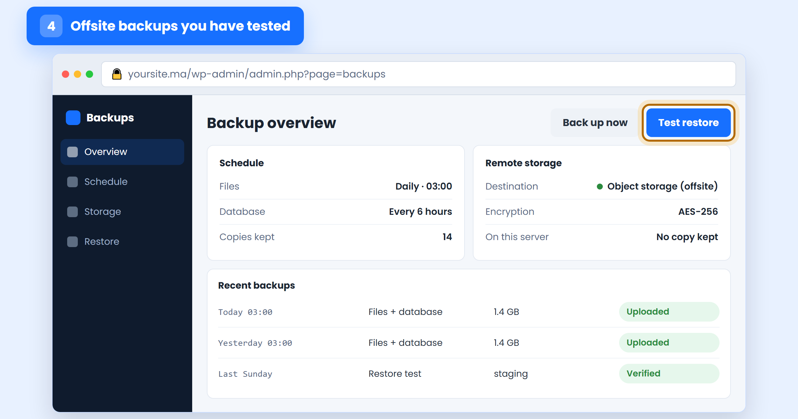Click the staging text in restore row
This screenshot has height=419, width=798.
click(x=511, y=374)
